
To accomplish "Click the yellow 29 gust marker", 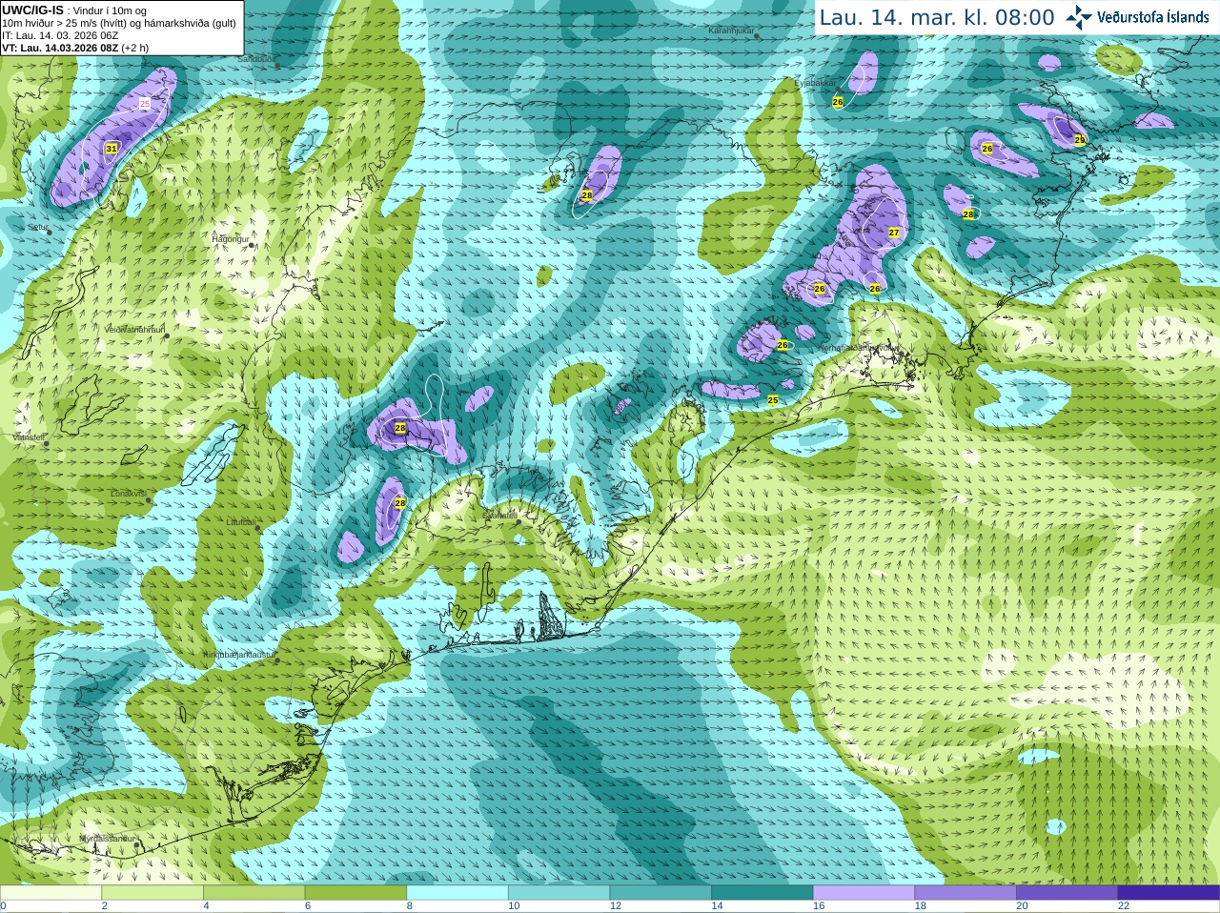I will coord(1080,140).
